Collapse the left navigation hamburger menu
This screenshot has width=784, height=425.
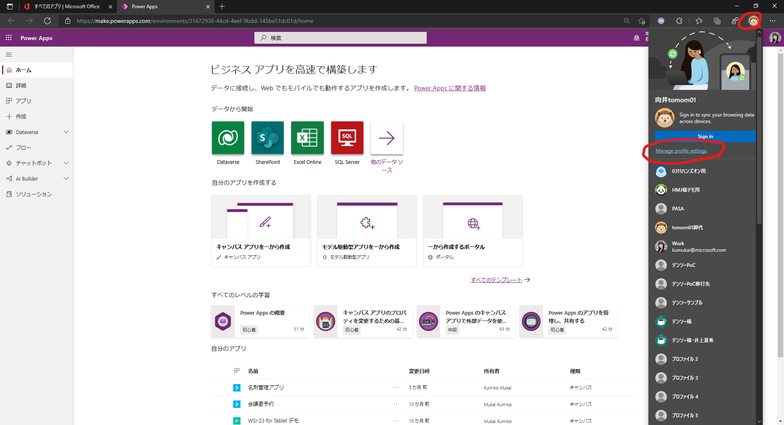9,54
